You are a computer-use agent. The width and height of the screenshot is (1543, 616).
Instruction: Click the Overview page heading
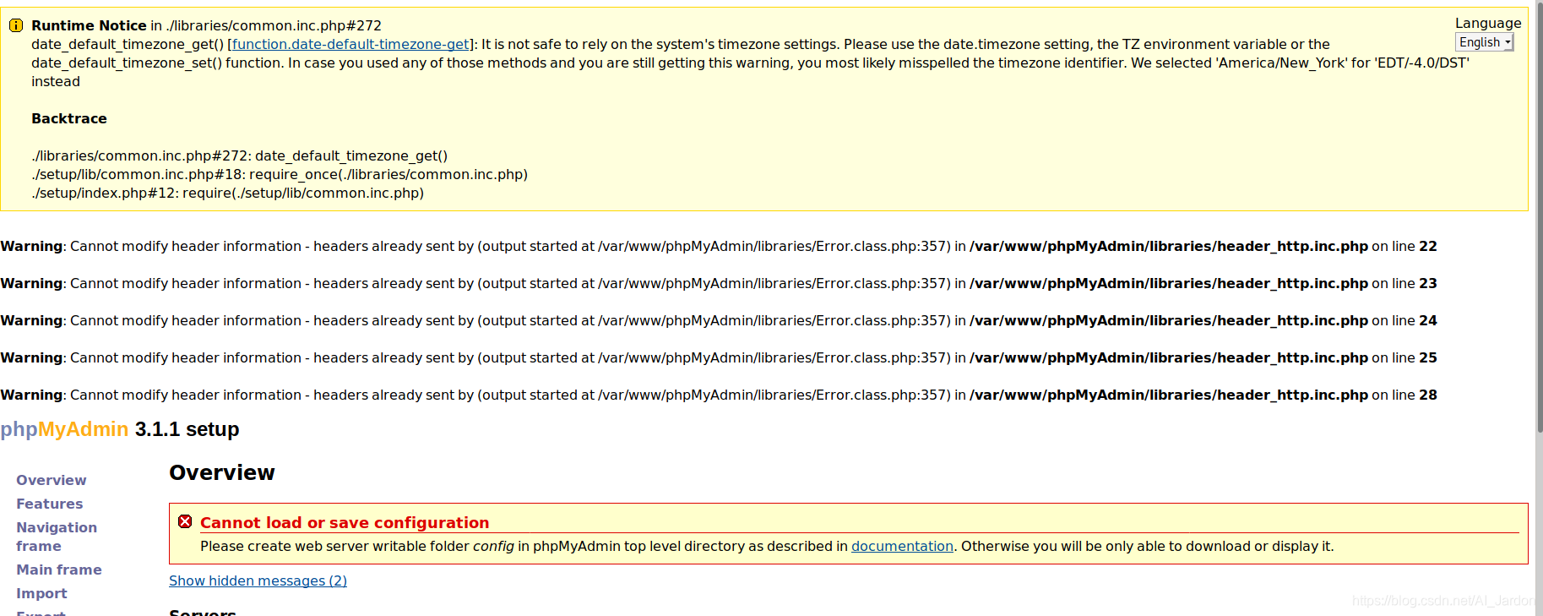[x=222, y=472]
